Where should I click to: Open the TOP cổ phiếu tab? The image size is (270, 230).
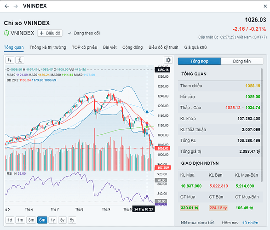tap(85, 47)
